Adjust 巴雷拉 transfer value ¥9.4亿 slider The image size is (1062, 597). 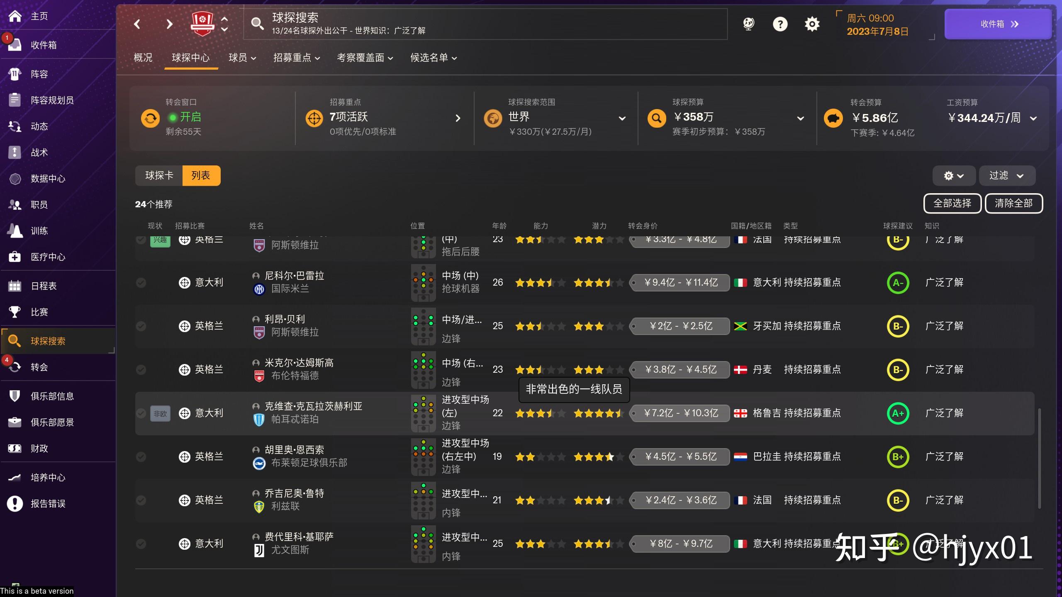[680, 283]
